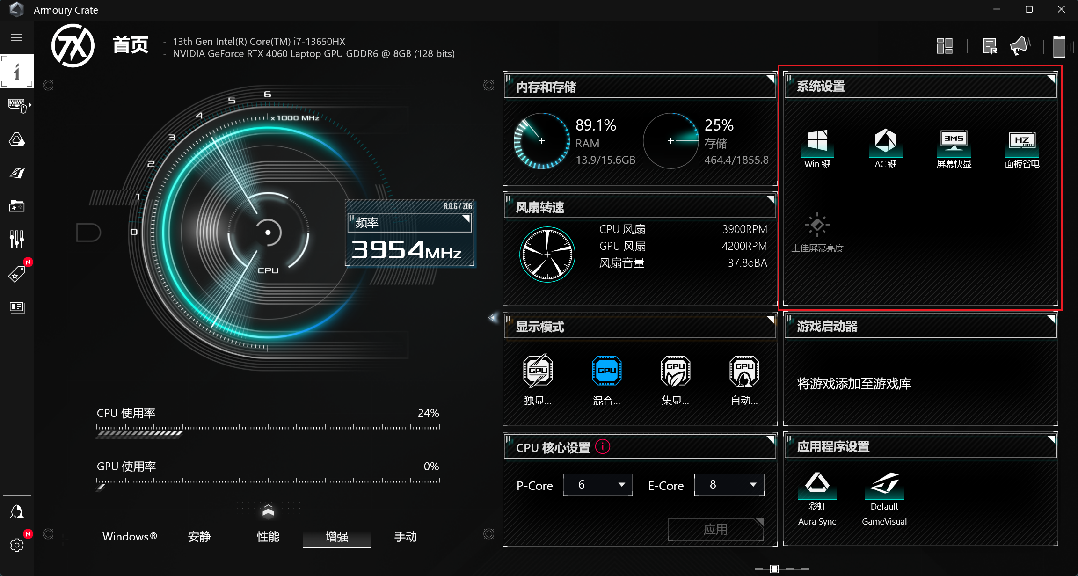Open the GameVisual sidebar icon
Screen dimensions: 1078x576
pyautogui.click(x=17, y=173)
